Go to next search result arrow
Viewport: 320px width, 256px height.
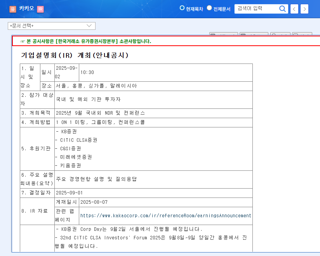(304, 9)
